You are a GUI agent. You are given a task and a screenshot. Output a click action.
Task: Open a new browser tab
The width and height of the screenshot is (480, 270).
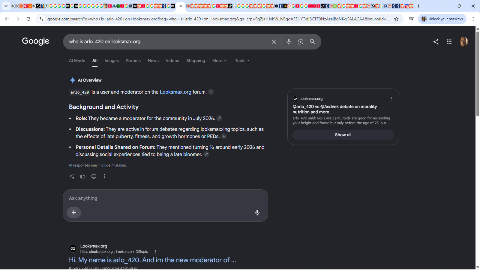[x=418, y=6]
